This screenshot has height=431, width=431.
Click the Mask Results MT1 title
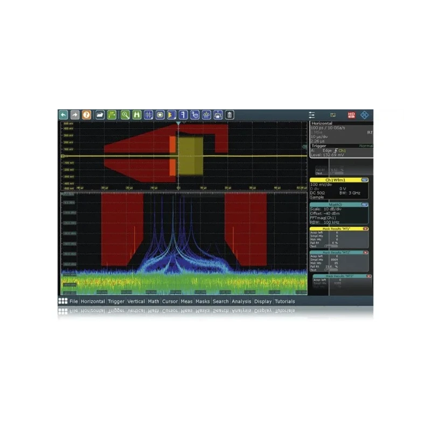[x=336, y=228]
